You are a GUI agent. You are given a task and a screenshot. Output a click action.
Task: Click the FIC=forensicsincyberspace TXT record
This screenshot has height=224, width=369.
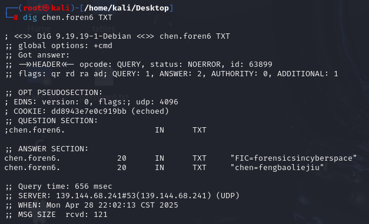pos(294,158)
